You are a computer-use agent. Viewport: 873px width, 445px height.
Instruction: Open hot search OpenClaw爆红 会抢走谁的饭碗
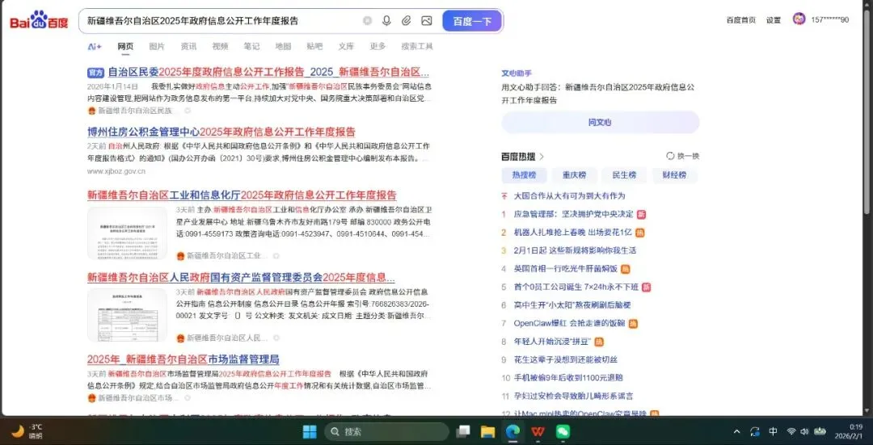tap(569, 323)
